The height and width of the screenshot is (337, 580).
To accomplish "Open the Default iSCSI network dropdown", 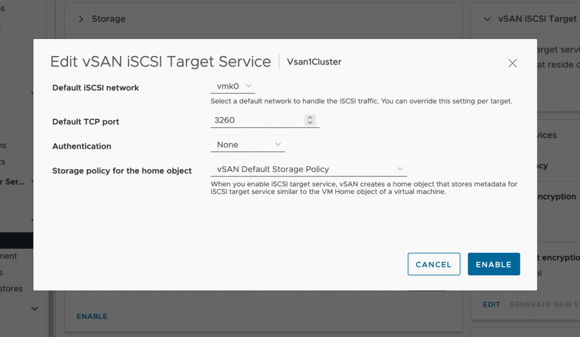I will click(233, 87).
